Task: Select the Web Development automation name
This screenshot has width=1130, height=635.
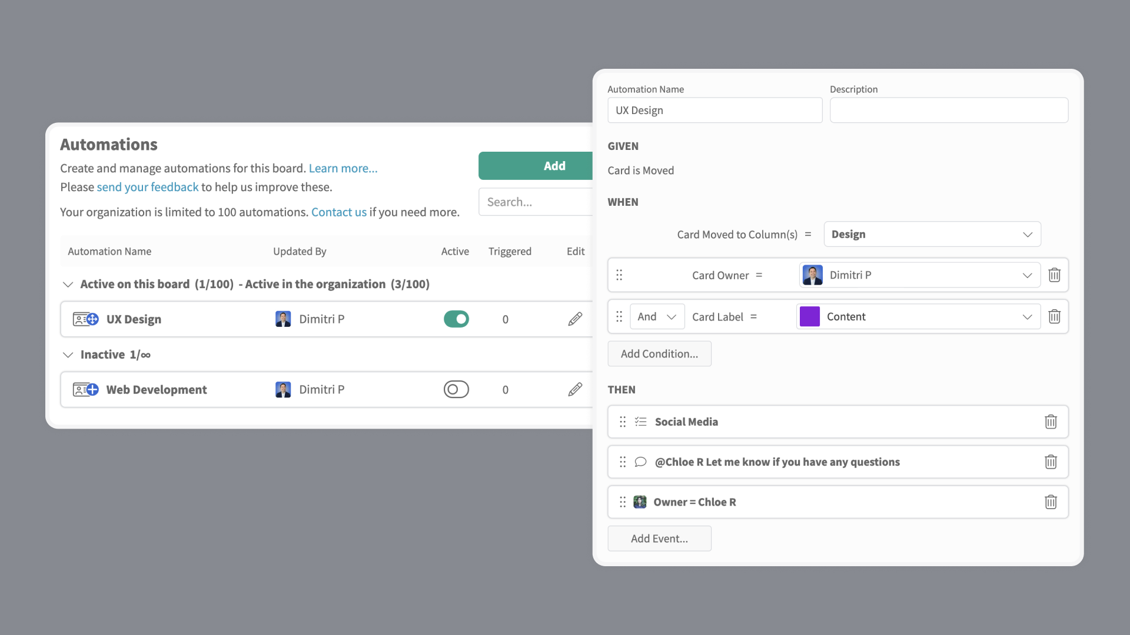Action: 157,389
